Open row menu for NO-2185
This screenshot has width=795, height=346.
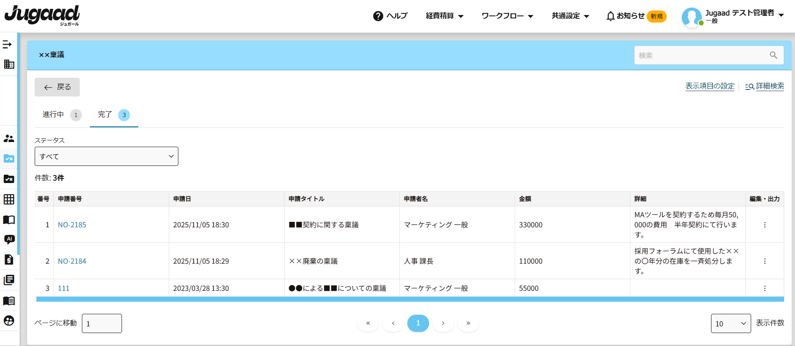765,225
